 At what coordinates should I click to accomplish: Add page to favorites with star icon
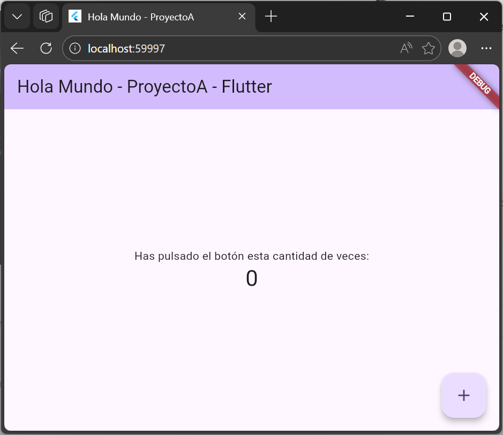[x=428, y=48]
